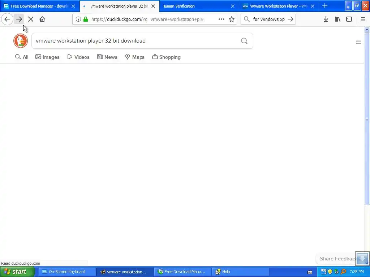Open the Firefox hamburger menu
370x277 pixels.
(363, 19)
